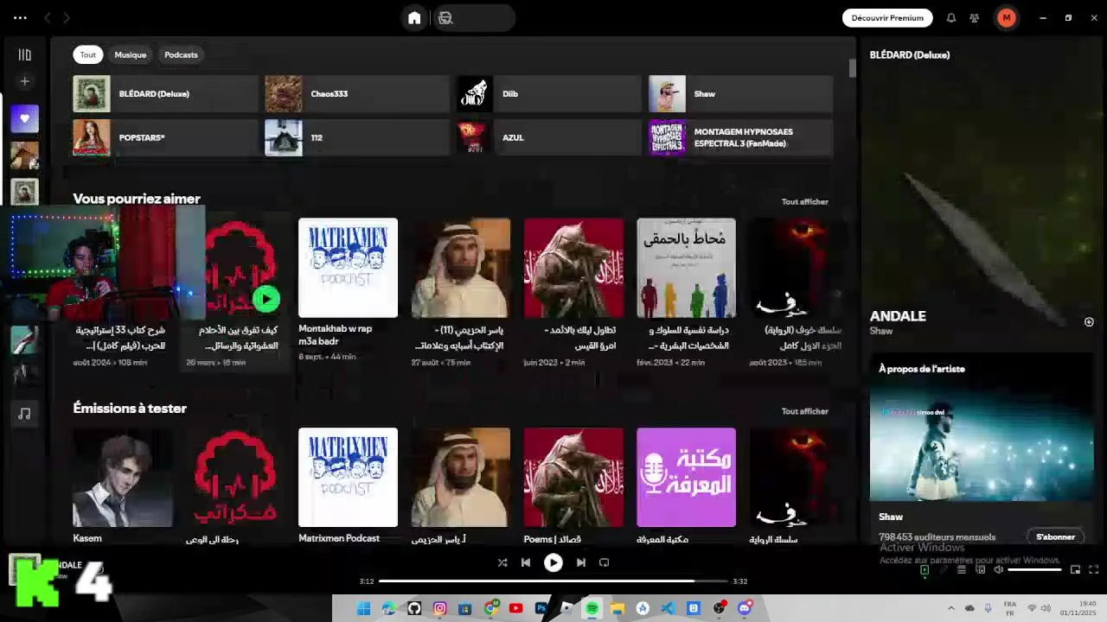Navigate back with left arrow

[48, 18]
